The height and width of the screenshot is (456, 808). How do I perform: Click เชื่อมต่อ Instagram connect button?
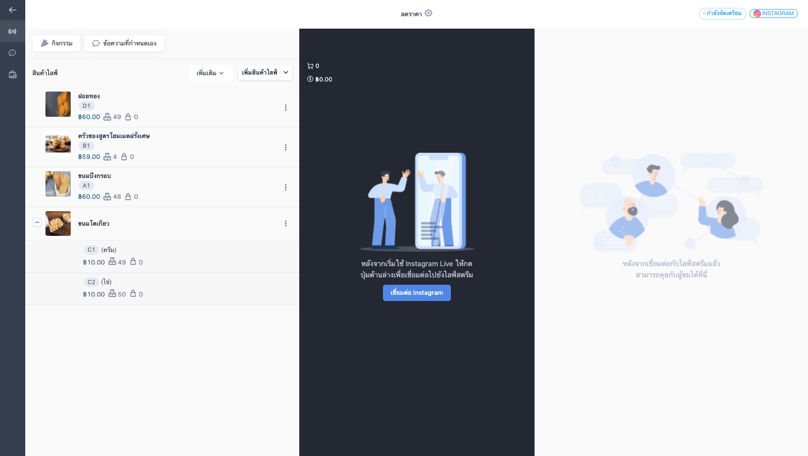click(417, 293)
